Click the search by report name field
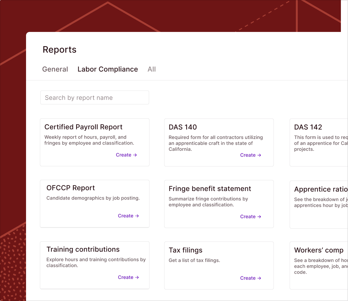 coord(94,97)
